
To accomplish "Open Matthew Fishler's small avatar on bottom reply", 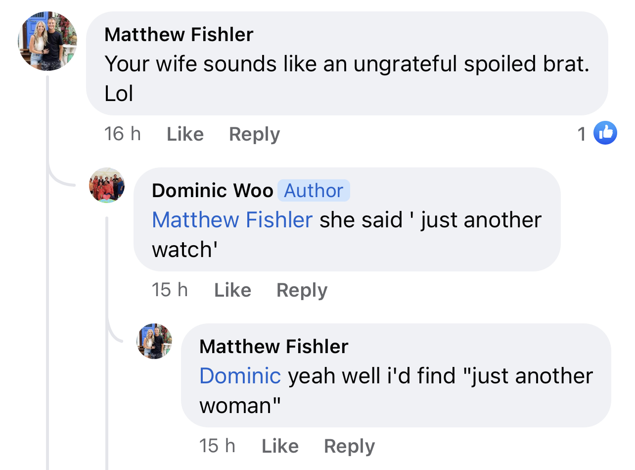I will [x=154, y=341].
